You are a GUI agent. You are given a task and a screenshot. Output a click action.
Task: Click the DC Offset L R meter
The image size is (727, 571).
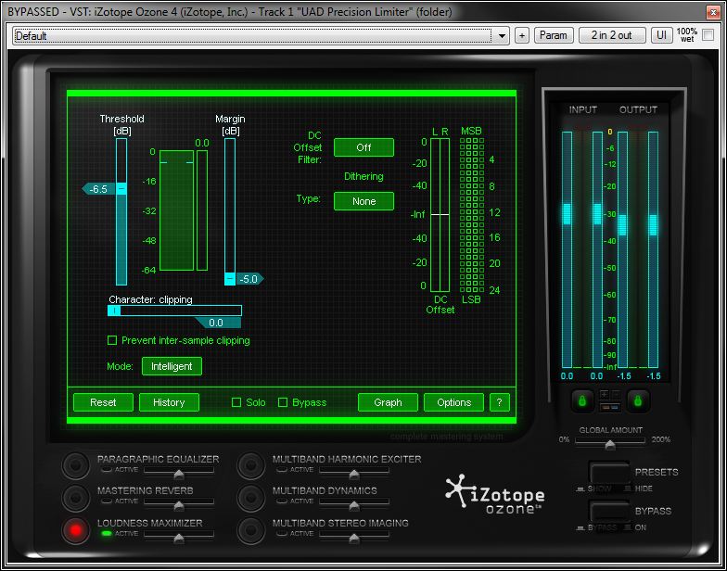pos(440,215)
